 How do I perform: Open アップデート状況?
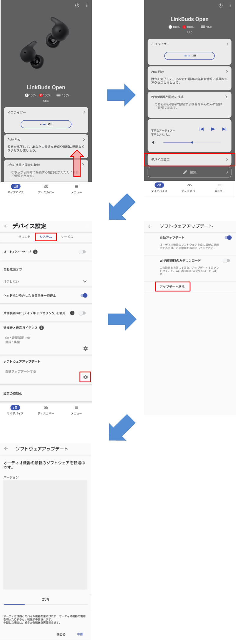tap(172, 286)
